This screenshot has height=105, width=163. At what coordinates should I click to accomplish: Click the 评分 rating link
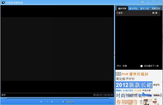click(x=119, y=66)
